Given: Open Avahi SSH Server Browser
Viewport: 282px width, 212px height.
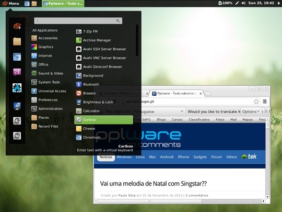Looking at the screenshot, I should pyautogui.click(x=104, y=49).
